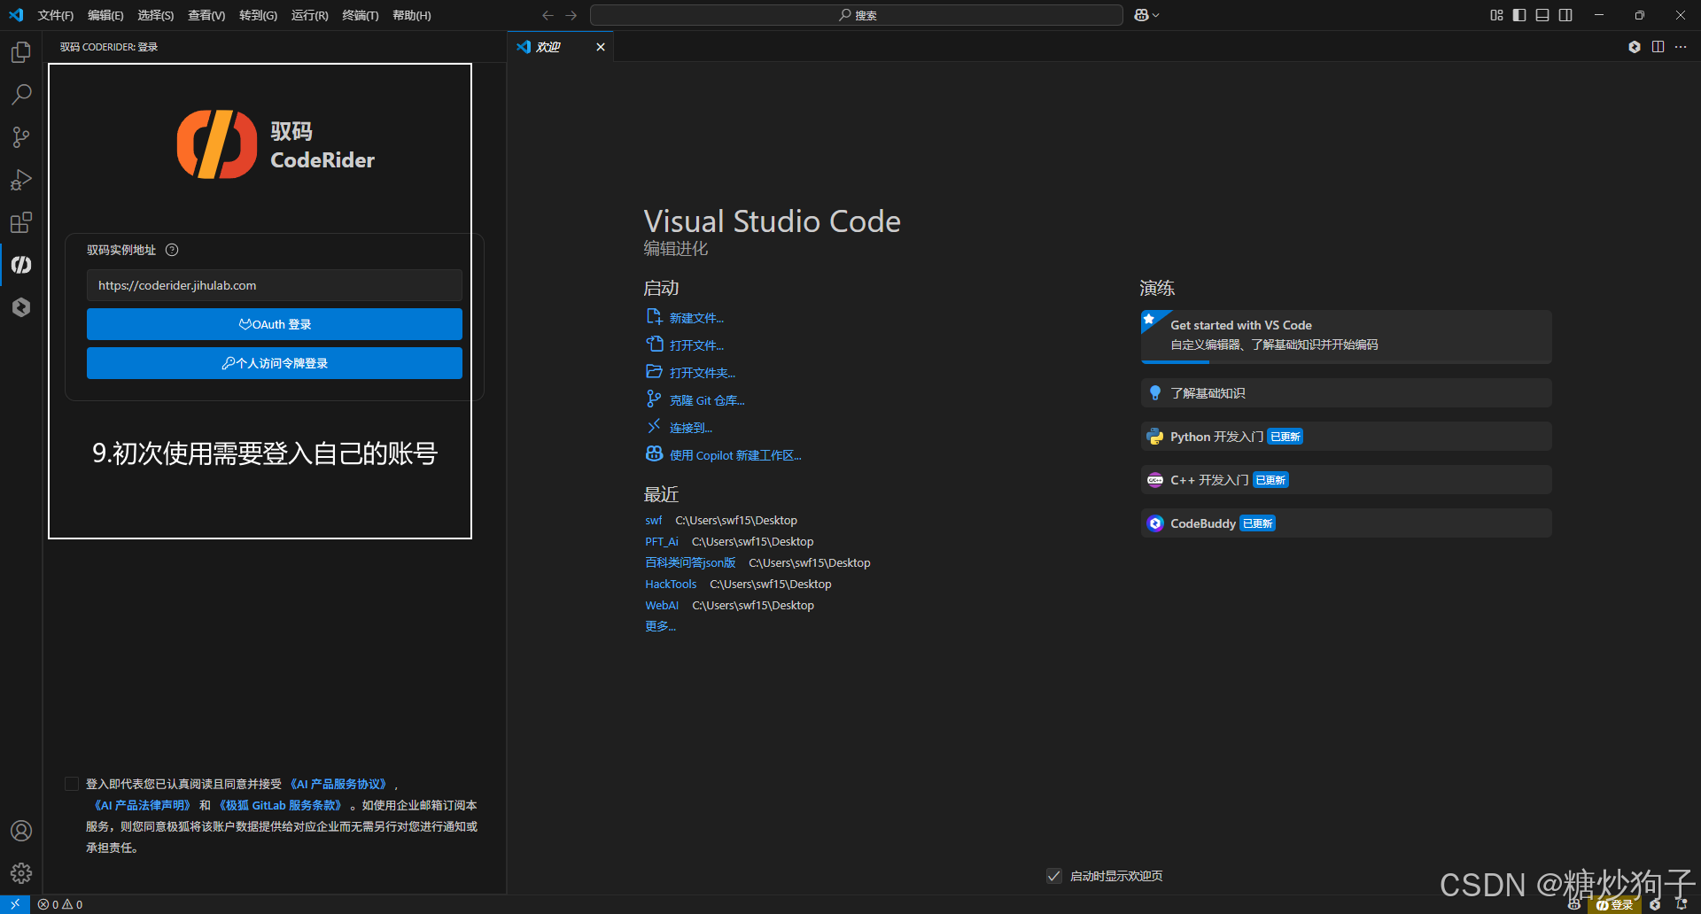The height and width of the screenshot is (914, 1701).
Task: Open C++ 开发入门 walkthrough
Action: [x=1346, y=480]
